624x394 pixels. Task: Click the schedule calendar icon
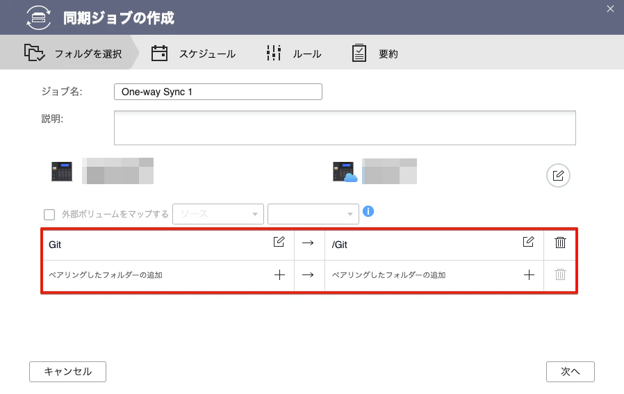(x=159, y=53)
